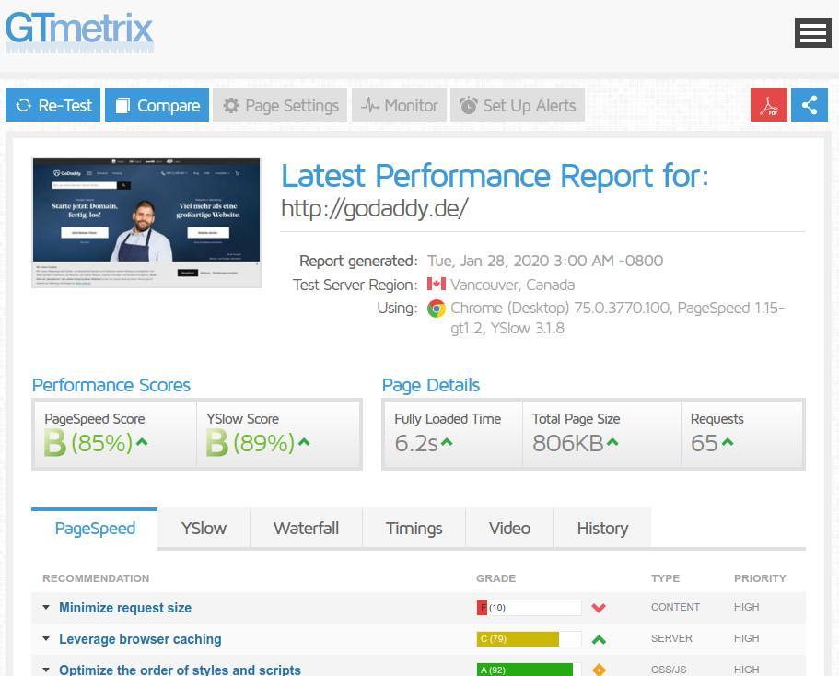Click the F (10) grade bar

529,608
